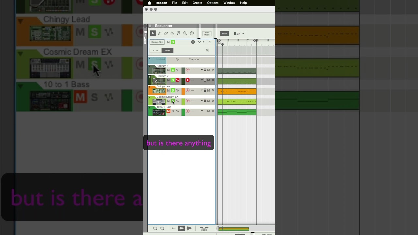Screen dimensions: 418x235
Task: Toggle Solo on Chingy Lead track
Action: click(x=173, y=90)
